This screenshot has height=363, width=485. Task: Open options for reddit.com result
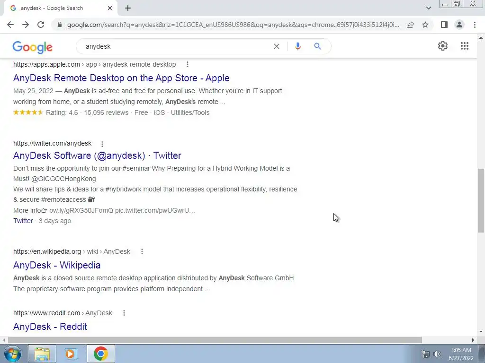124,313
